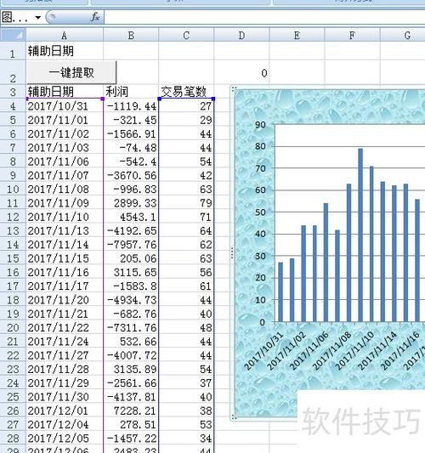Click trade count cell 53
425x453 pixels.
pos(186,424)
